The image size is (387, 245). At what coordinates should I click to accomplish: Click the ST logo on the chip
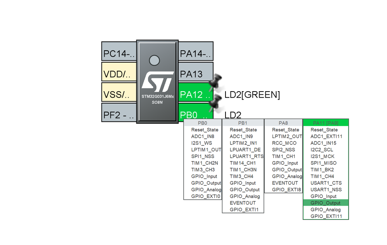157,82
